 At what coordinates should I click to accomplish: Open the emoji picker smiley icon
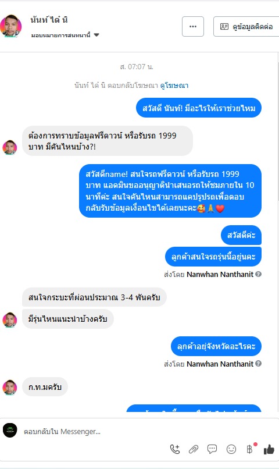[x=231, y=449]
